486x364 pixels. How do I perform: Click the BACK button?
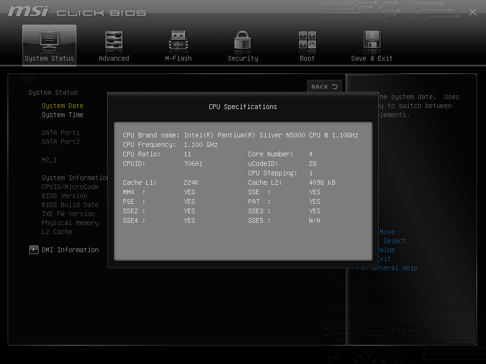click(324, 86)
